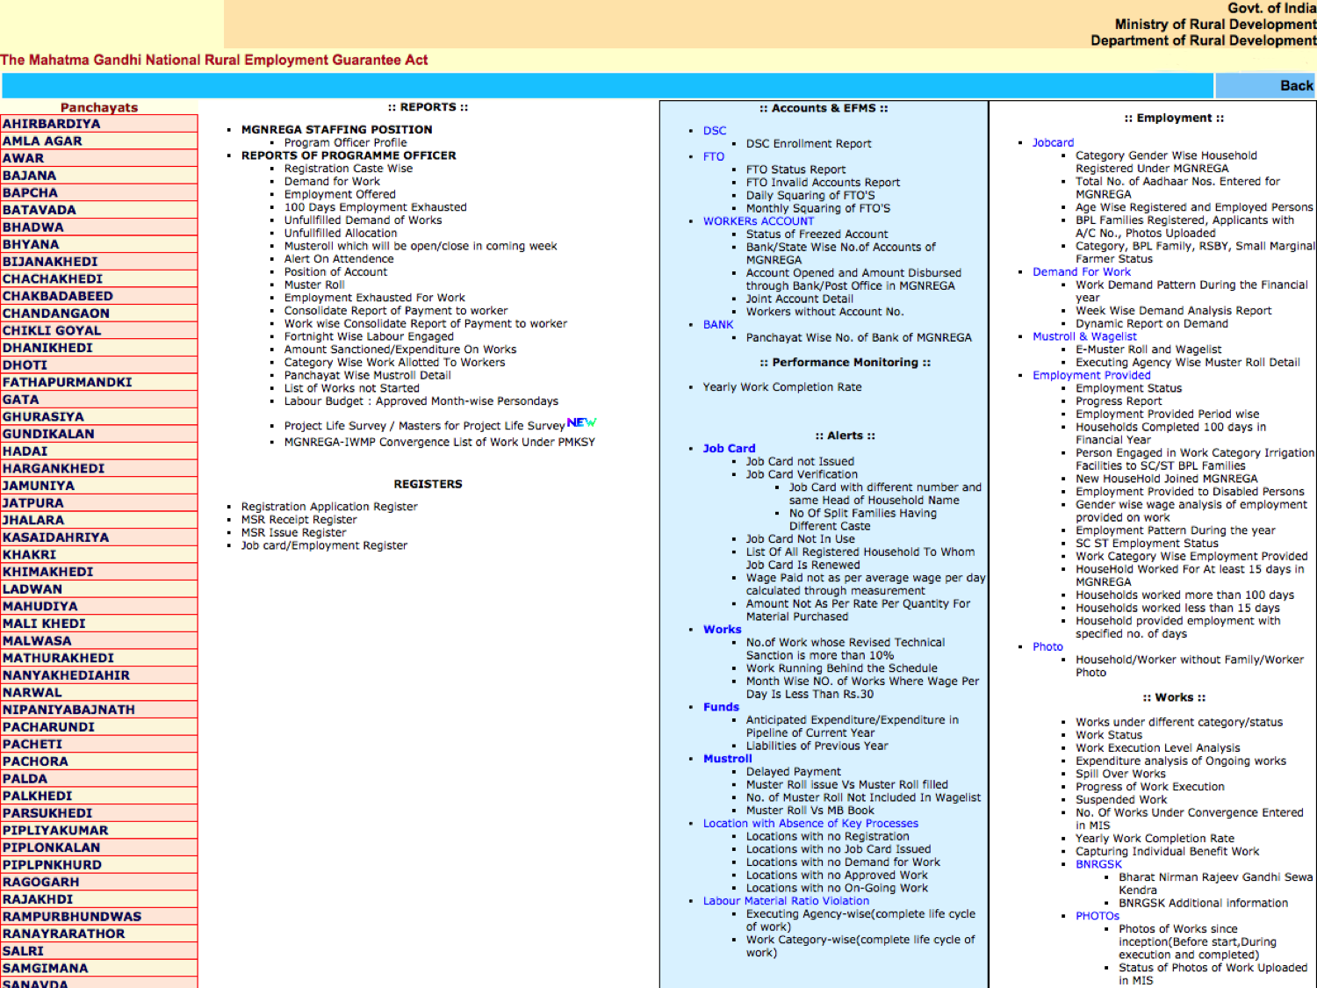Open Registration Application Register
1317x988 pixels.
(x=329, y=507)
